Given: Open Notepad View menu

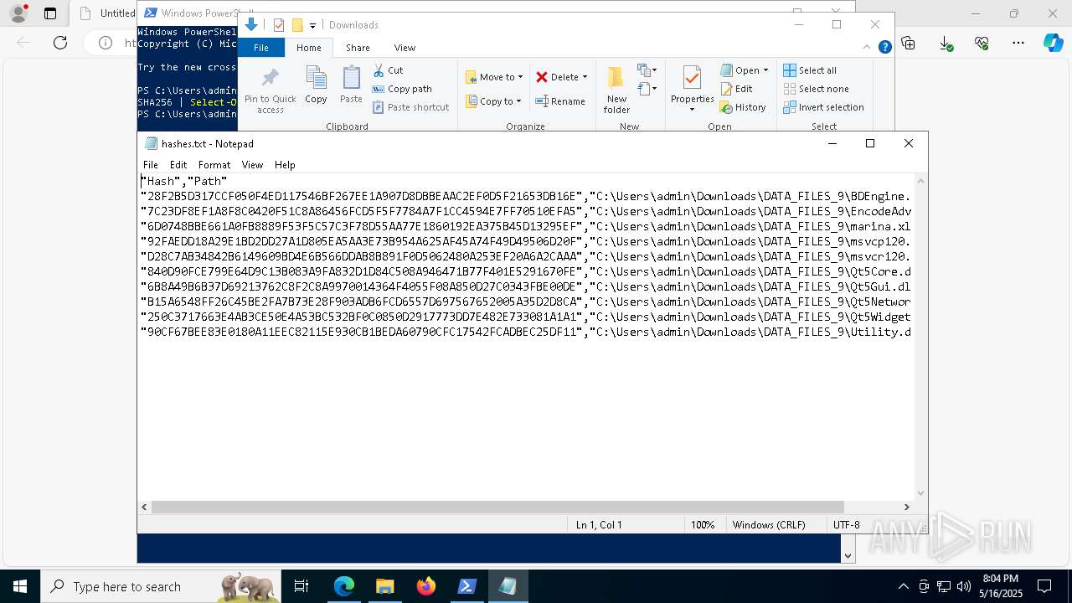Looking at the screenshot, I should pyautogui.click(x=252, y=165).
